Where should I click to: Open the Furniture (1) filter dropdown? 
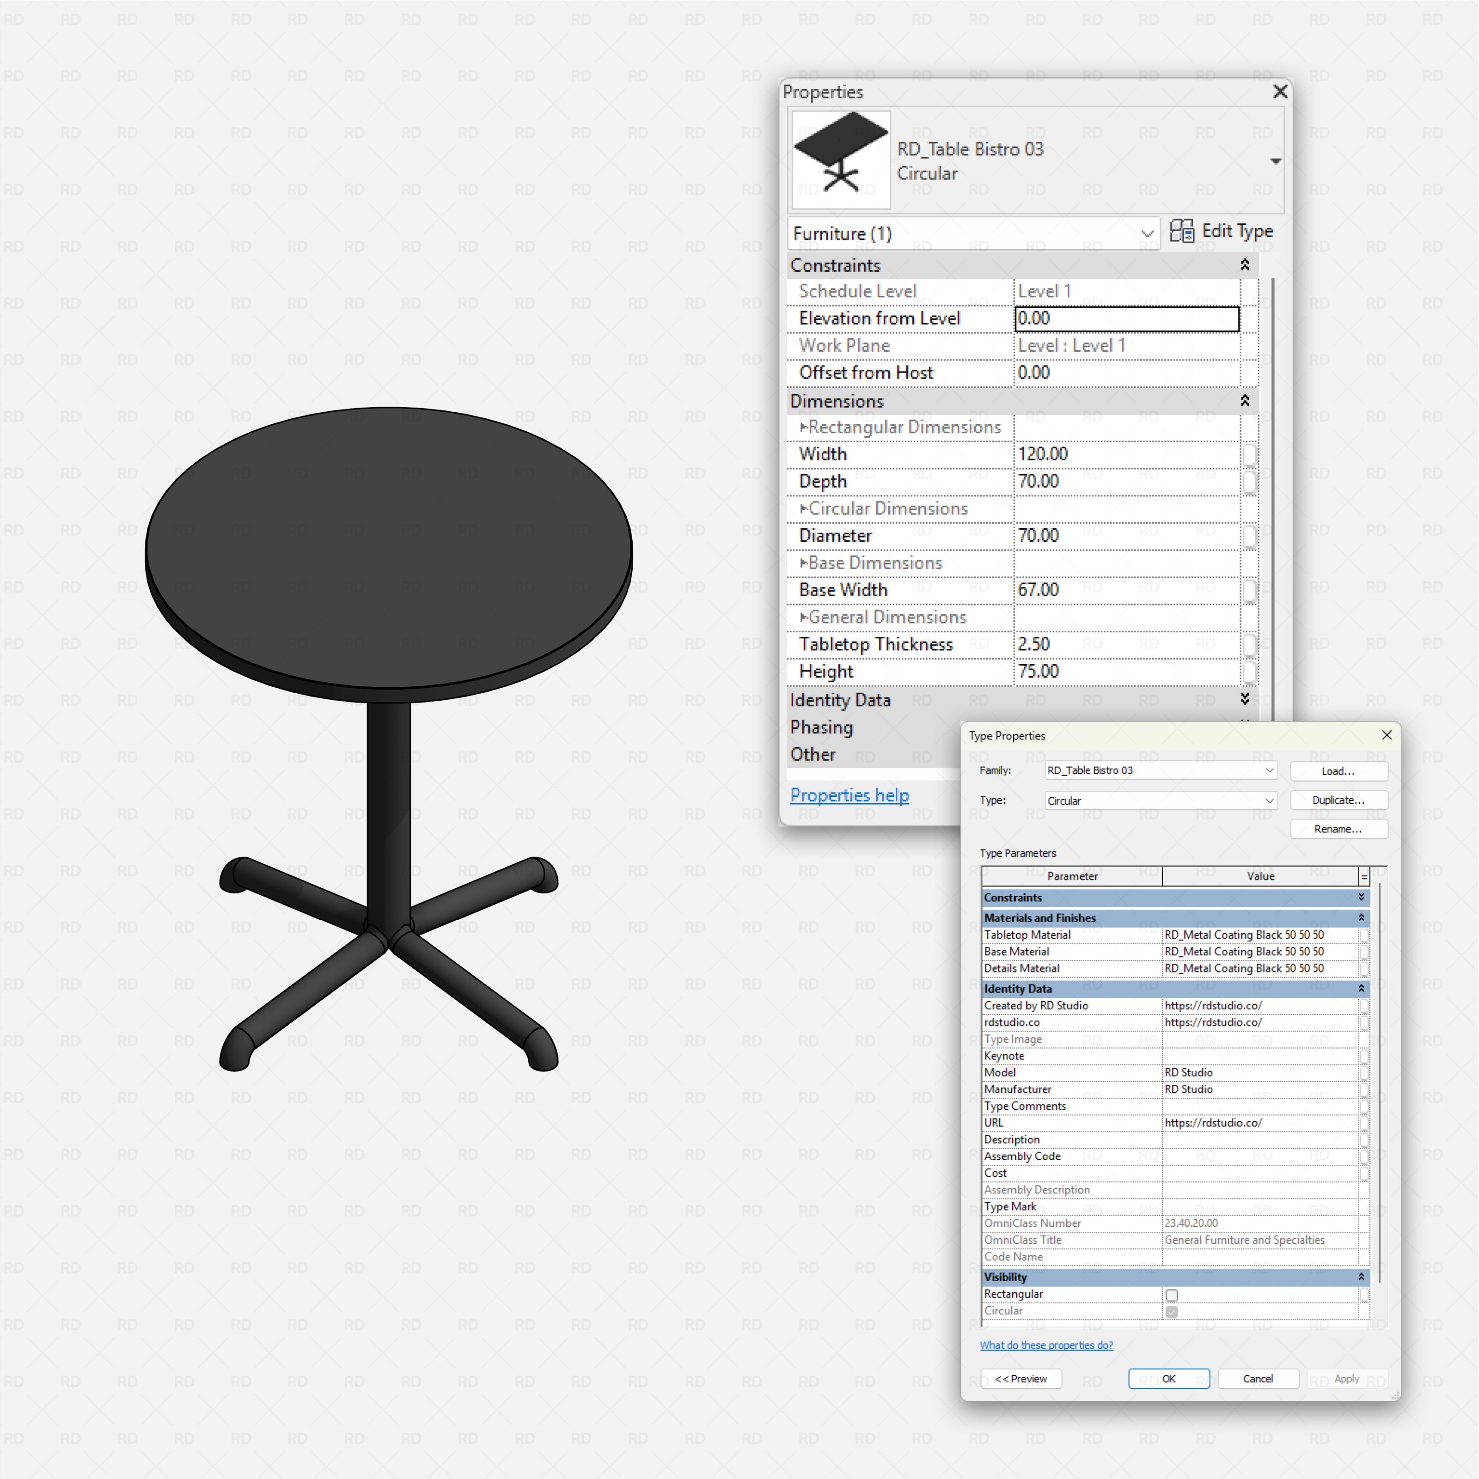click(974, 233)
